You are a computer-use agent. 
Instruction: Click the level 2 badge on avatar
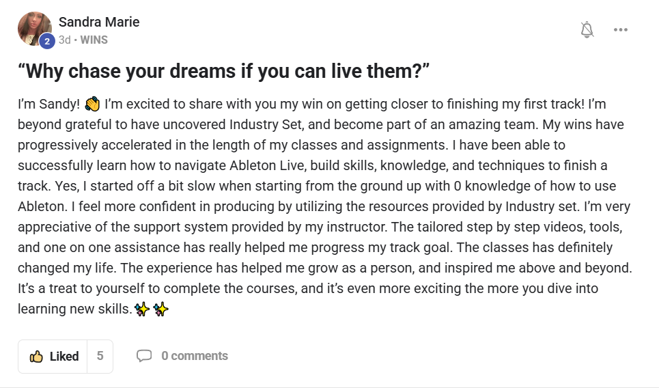click(x=47, y=41)
